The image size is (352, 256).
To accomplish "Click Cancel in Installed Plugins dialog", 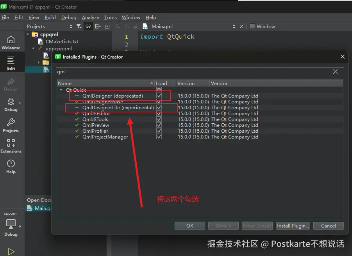I will tap(329, 226).
